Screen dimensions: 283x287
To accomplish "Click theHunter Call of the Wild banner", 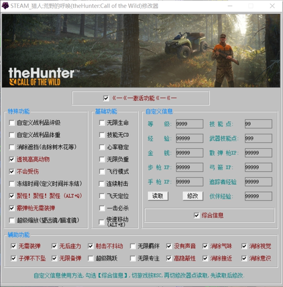I will tap(141, 51).
